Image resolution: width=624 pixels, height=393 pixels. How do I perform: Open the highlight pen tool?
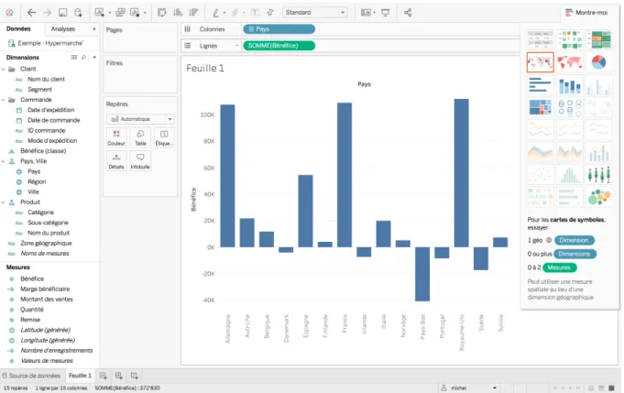coord(216,12)
